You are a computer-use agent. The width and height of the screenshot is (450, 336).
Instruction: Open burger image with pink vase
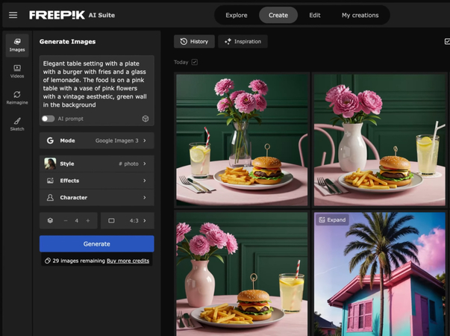(x=242, y=274)
